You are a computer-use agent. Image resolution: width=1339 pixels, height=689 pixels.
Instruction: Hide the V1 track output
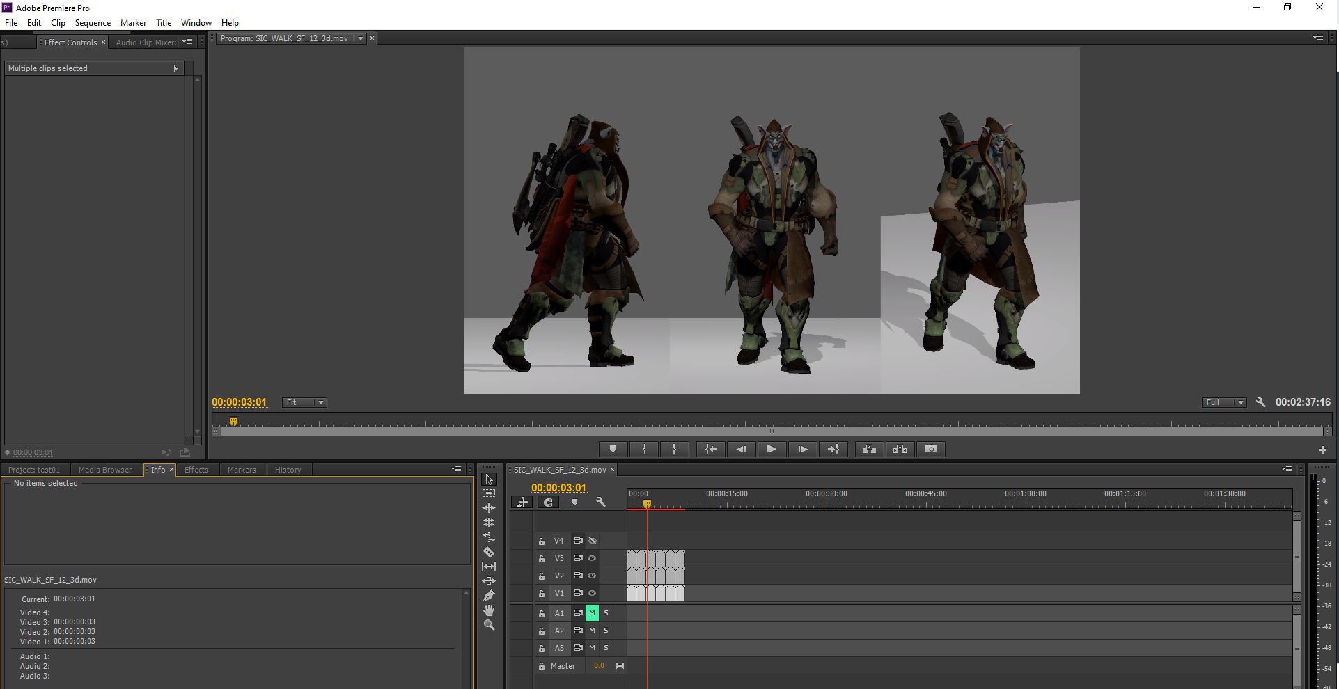pyautogui.click(x=592, y=593)
